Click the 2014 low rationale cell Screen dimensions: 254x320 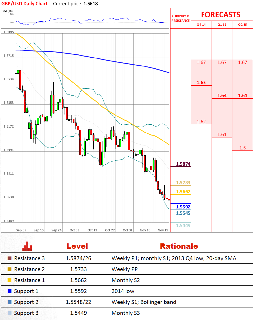(x=123, y=291)
